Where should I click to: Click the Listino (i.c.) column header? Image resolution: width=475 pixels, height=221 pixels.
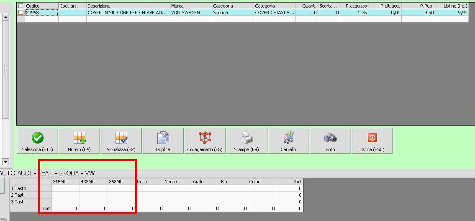[x=452, y=6]
